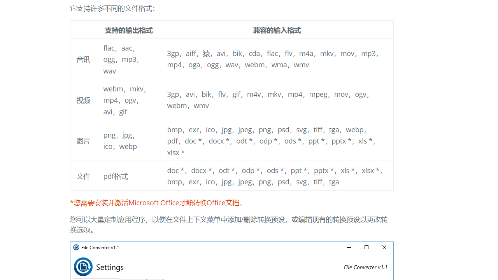Click the middle tab in the Settings window
This screenshot has height=280, width=498.
pos(133,279)
